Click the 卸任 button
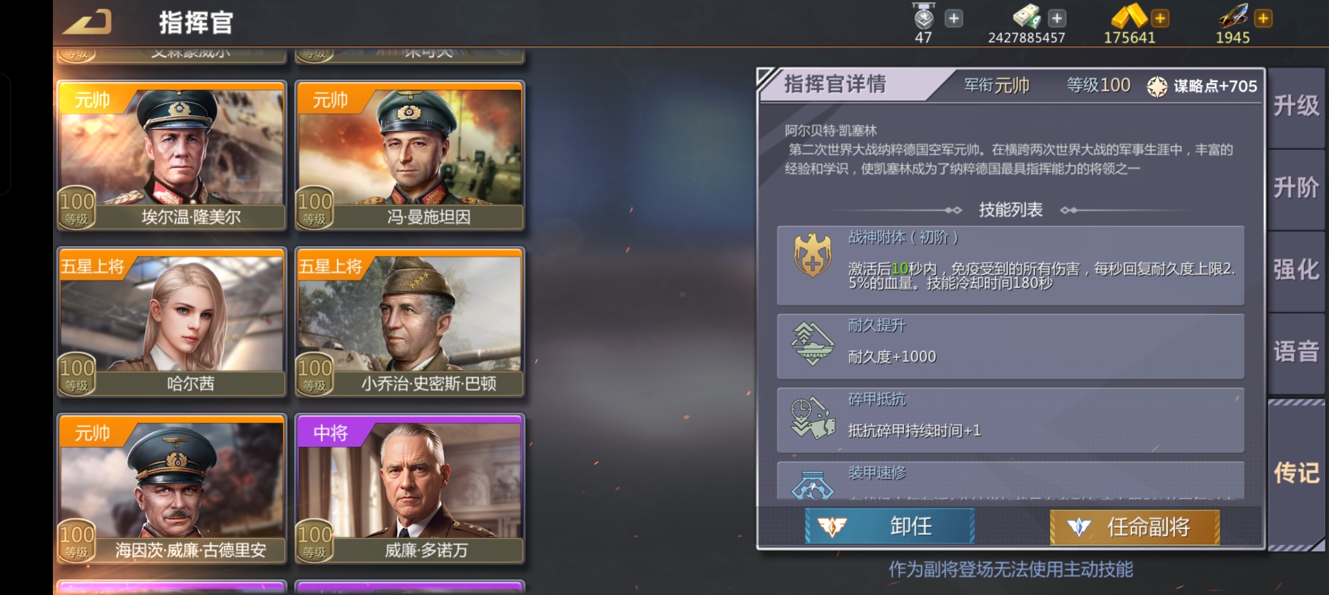The image size is (1329, 595). (889, 527)
